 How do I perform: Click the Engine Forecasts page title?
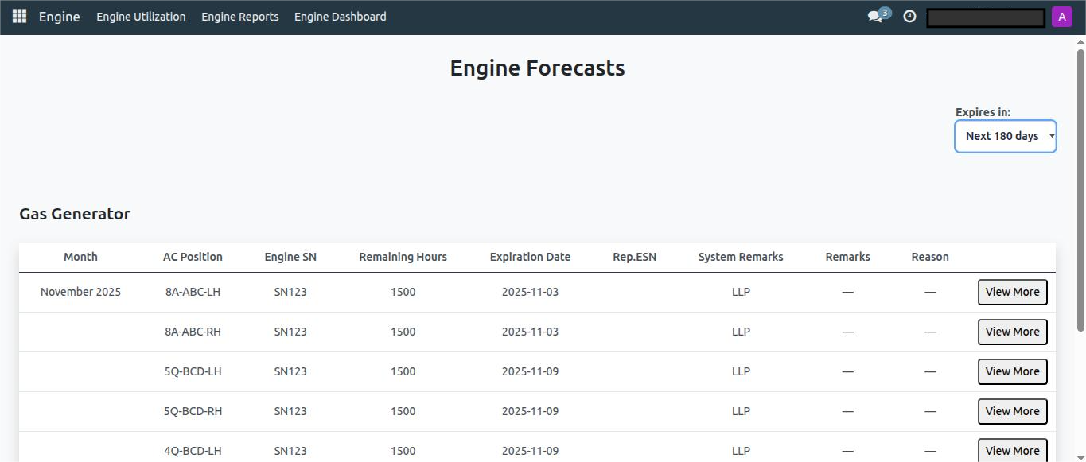pyautogui.click(x=537, y=68)
